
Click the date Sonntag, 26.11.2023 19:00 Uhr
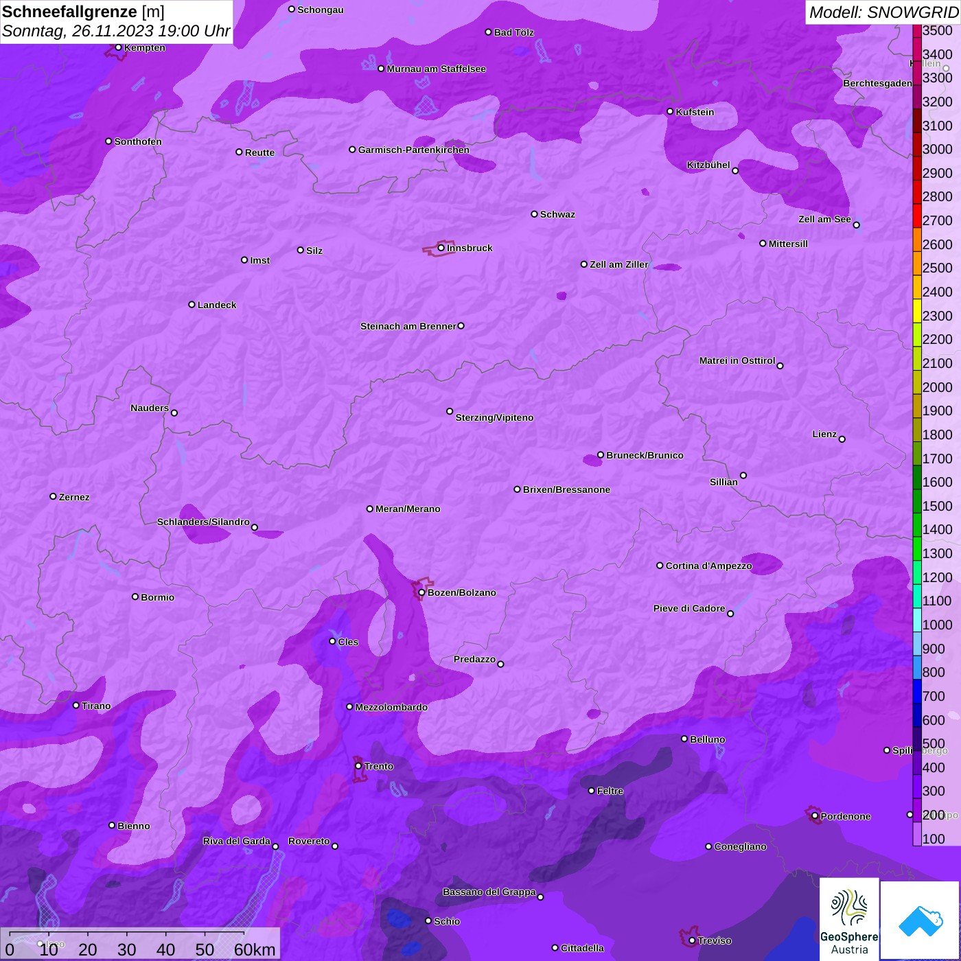117,31
